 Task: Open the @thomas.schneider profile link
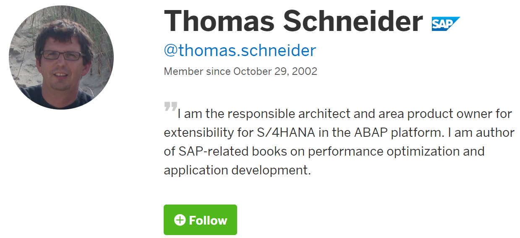click(240, 51)
